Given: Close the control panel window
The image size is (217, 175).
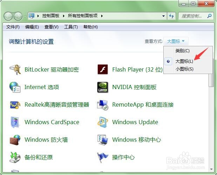Looking at the screenshot, I should pos(206,4).
